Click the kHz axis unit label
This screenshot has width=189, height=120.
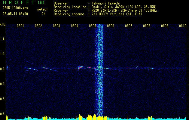(x=3, y=24)
